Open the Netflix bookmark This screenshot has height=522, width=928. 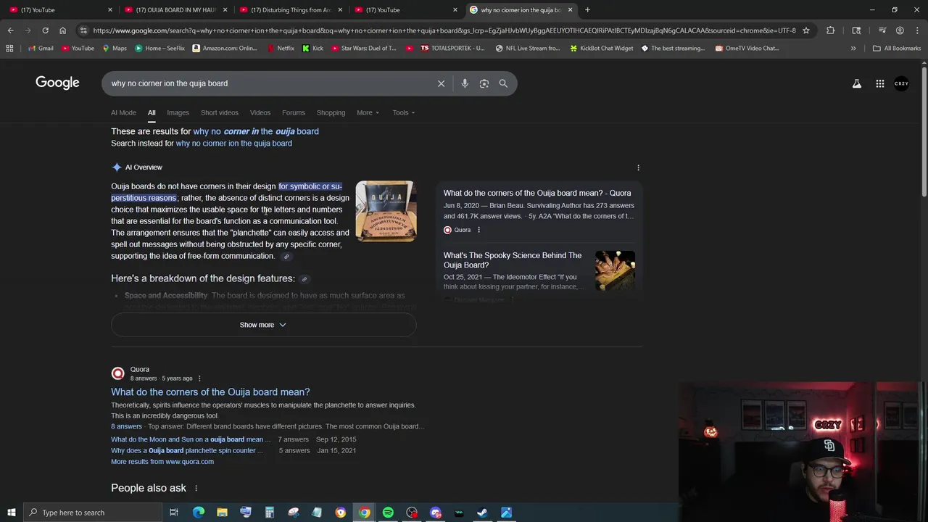pyautogui.click(x=281, y=49)
